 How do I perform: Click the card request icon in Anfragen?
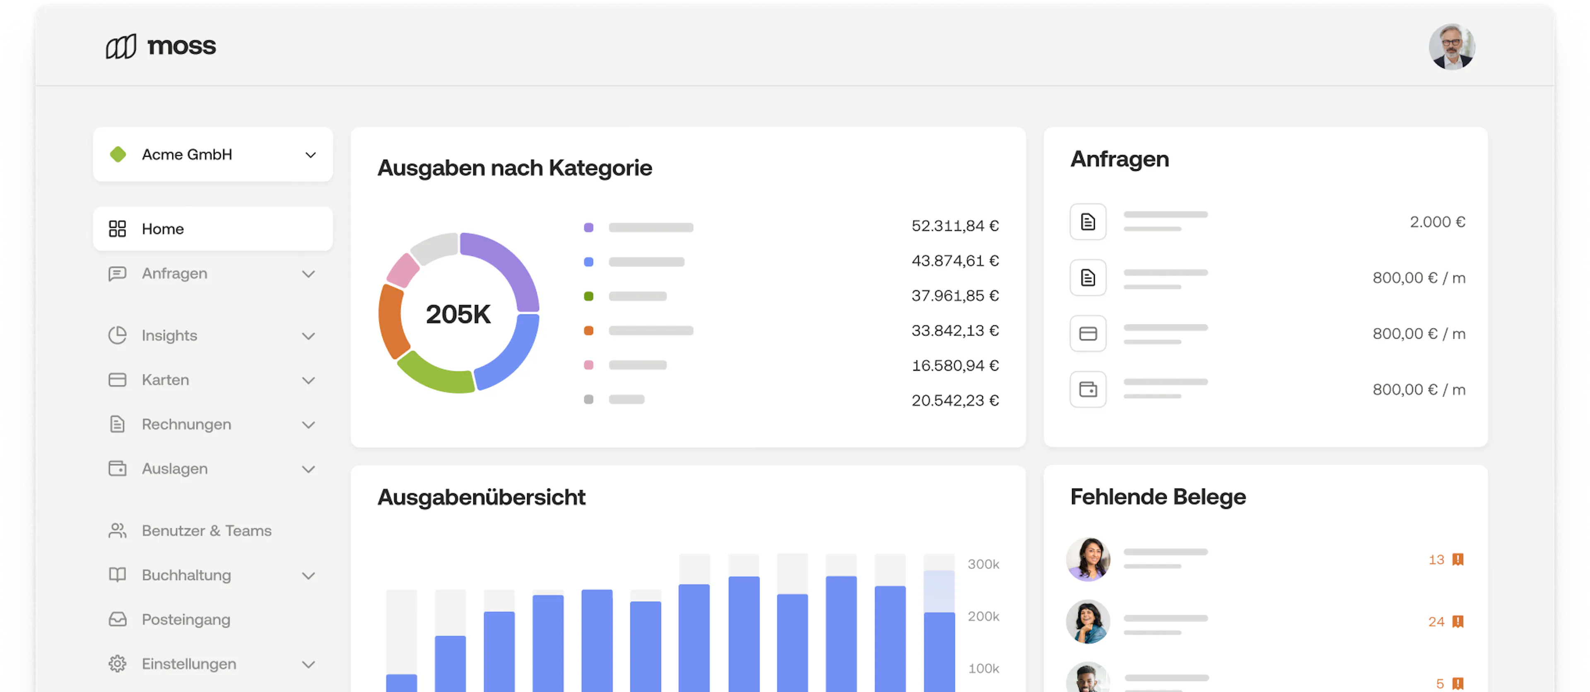point(1088,333)
